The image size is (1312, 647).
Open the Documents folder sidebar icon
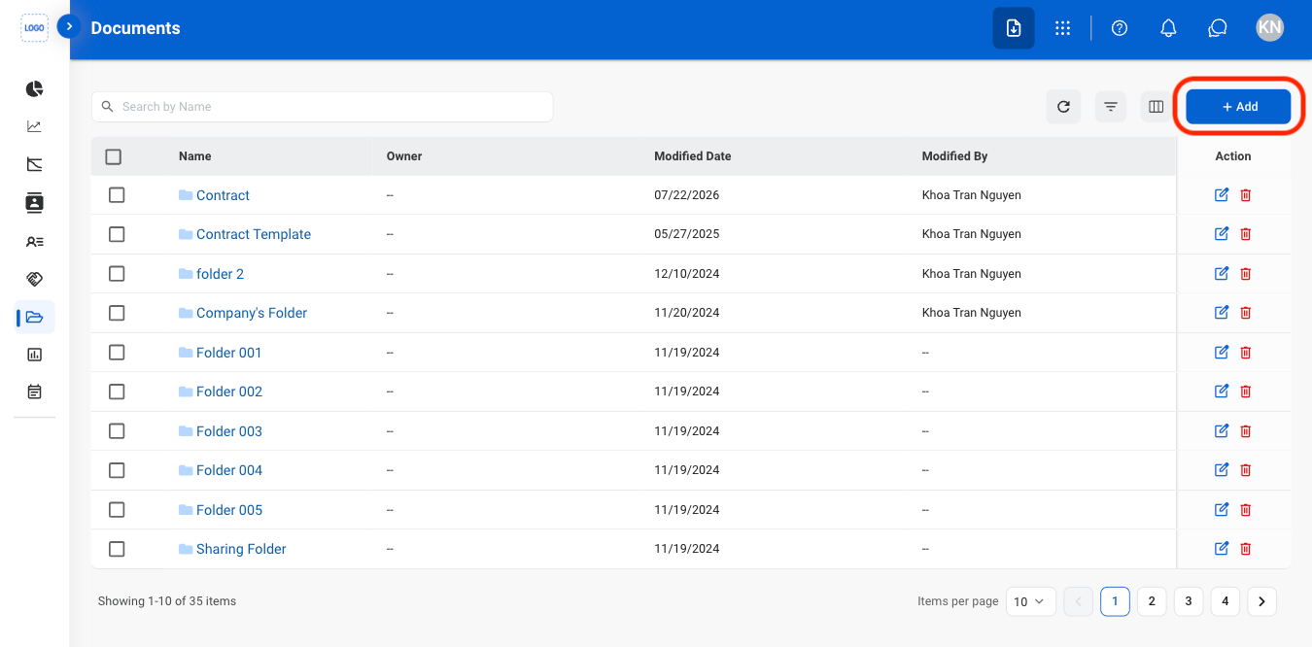[34, 318]
